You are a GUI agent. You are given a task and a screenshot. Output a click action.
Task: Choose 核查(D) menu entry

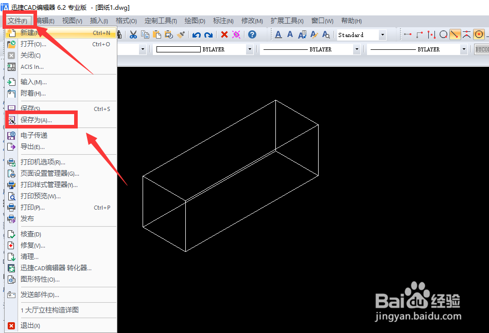tap(61, 234)
